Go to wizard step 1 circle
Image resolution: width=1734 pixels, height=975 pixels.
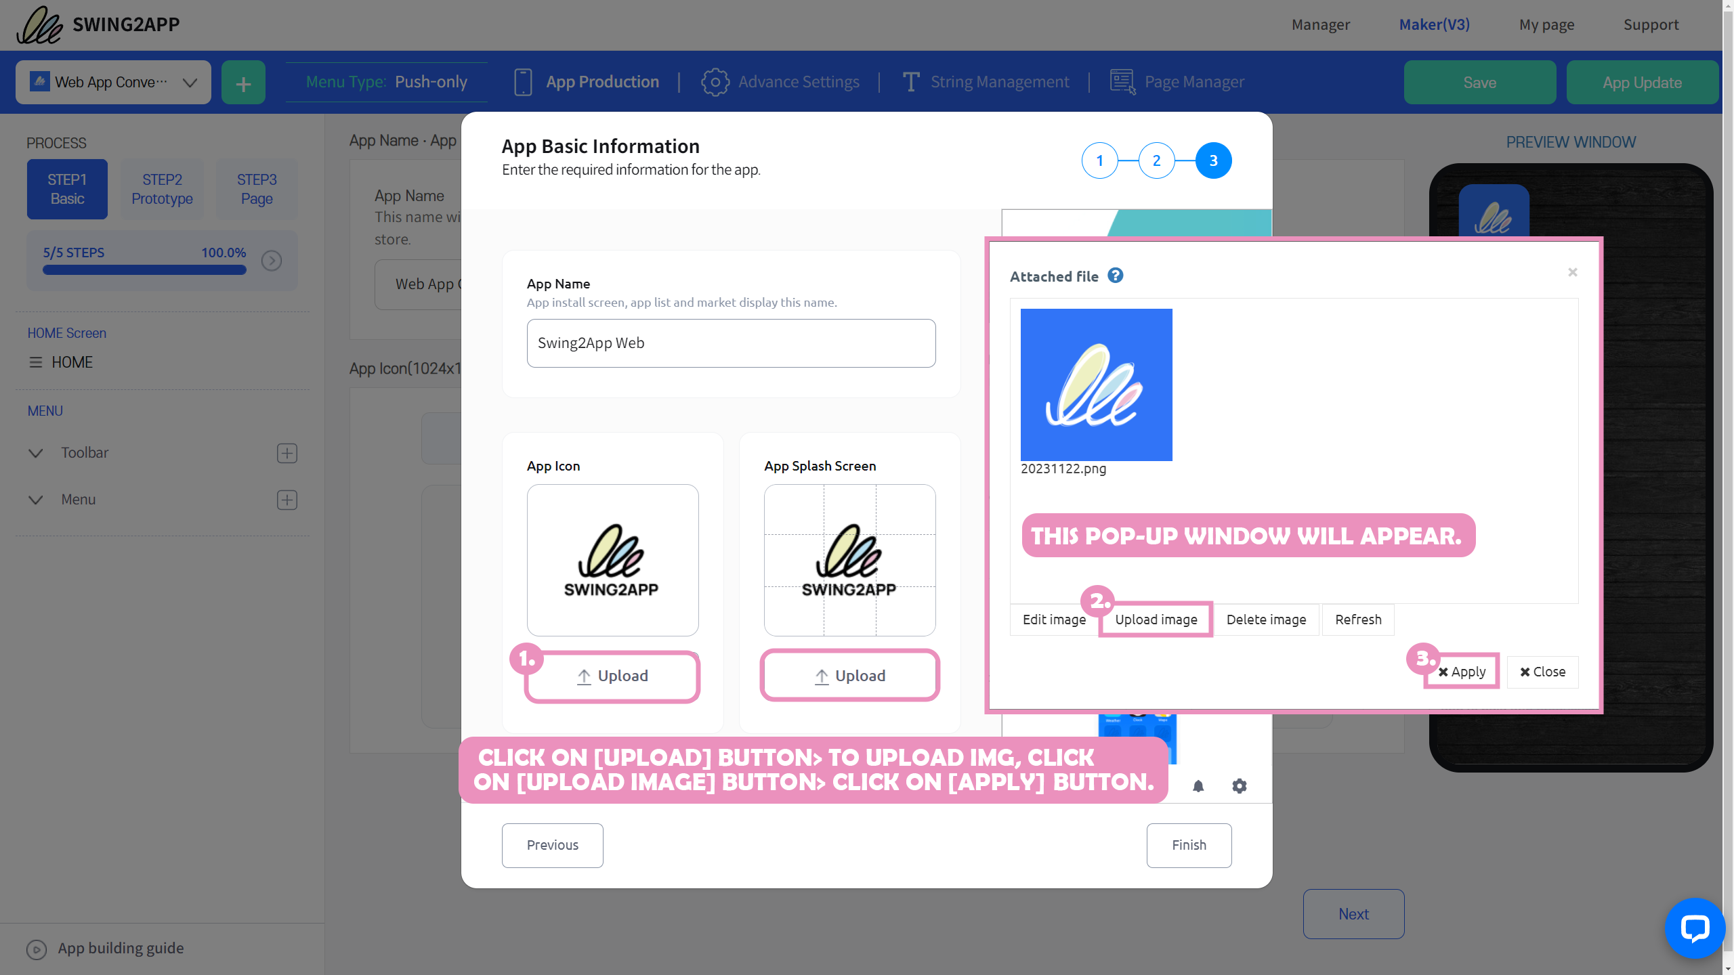pos(1099,160)
